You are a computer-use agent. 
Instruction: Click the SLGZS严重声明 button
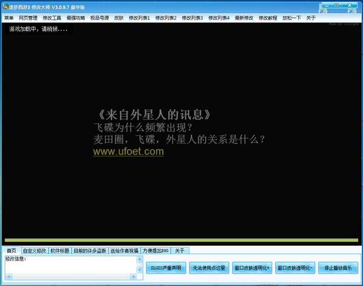click(166, 267)
